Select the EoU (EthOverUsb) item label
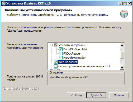Image resolution: width=133 pixels, height=102 pixels. [75, 49]
